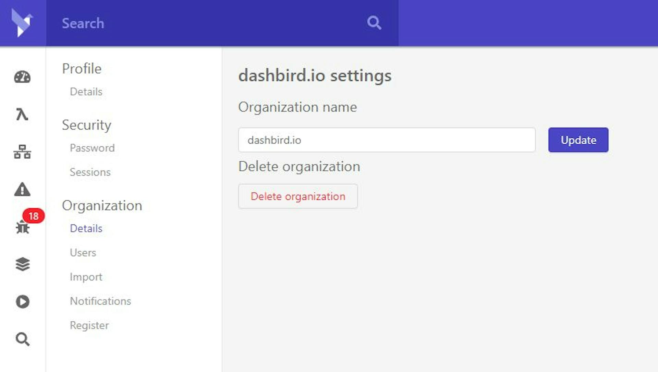The width and height of the screenshot is (658, 372).
Task: Go to Password settings
Action: point(92,148)
